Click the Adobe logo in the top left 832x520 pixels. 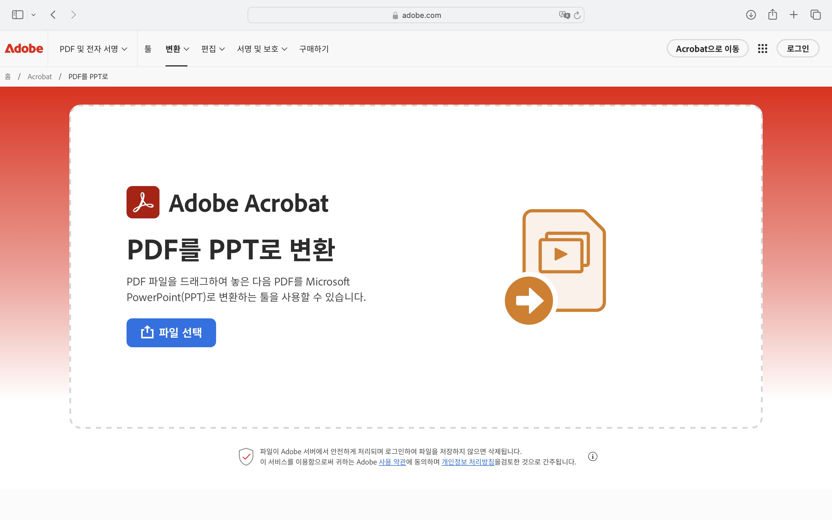pyautogui.click(x=24, y=48)
